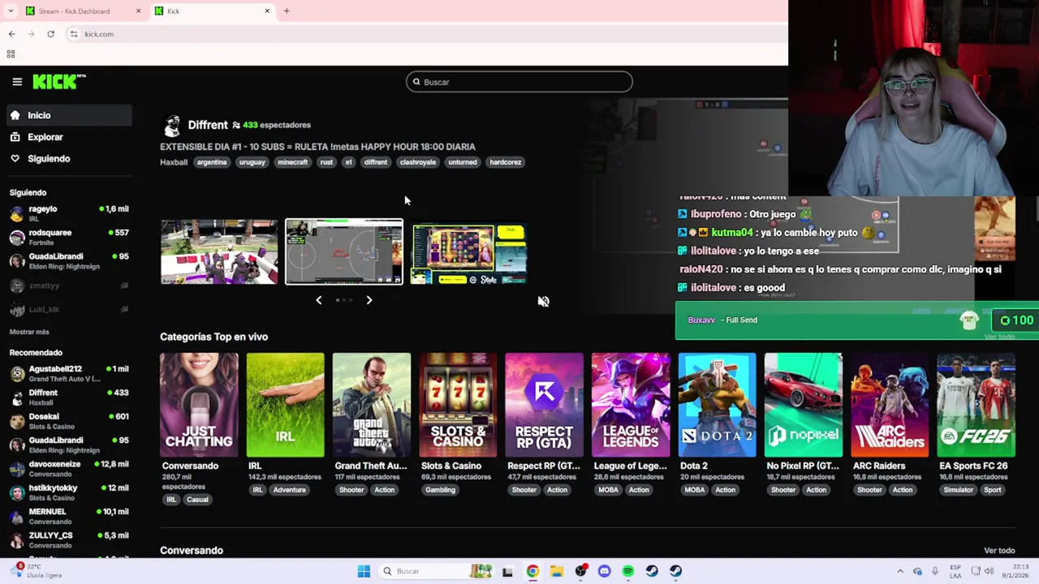Open hstikkytokky recommended channel
Viewport: 1039px width, 584px height.
(69, 492)
